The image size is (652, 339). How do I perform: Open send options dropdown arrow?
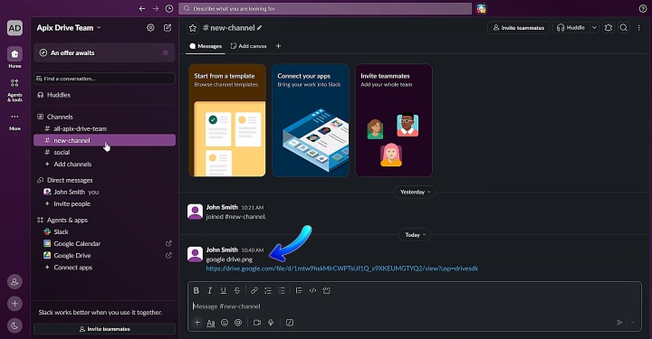pos(632,323)
